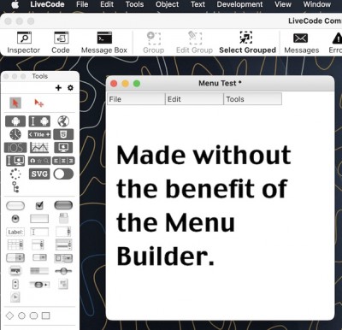342x330 pixels.
Task: Choose the Data Grid control
Action: [x=63, y=245]
